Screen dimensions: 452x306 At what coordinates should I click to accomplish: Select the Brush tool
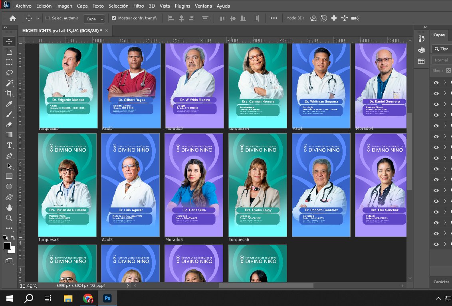[x=9, y=115]
